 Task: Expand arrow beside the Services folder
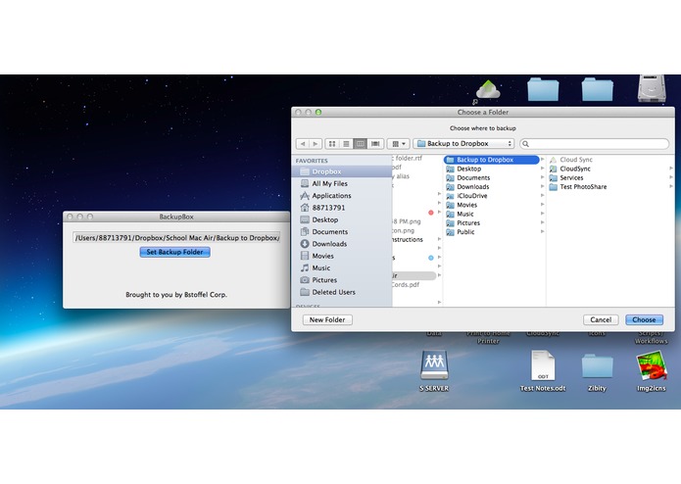pyautogui.click(x=671, y=177)
